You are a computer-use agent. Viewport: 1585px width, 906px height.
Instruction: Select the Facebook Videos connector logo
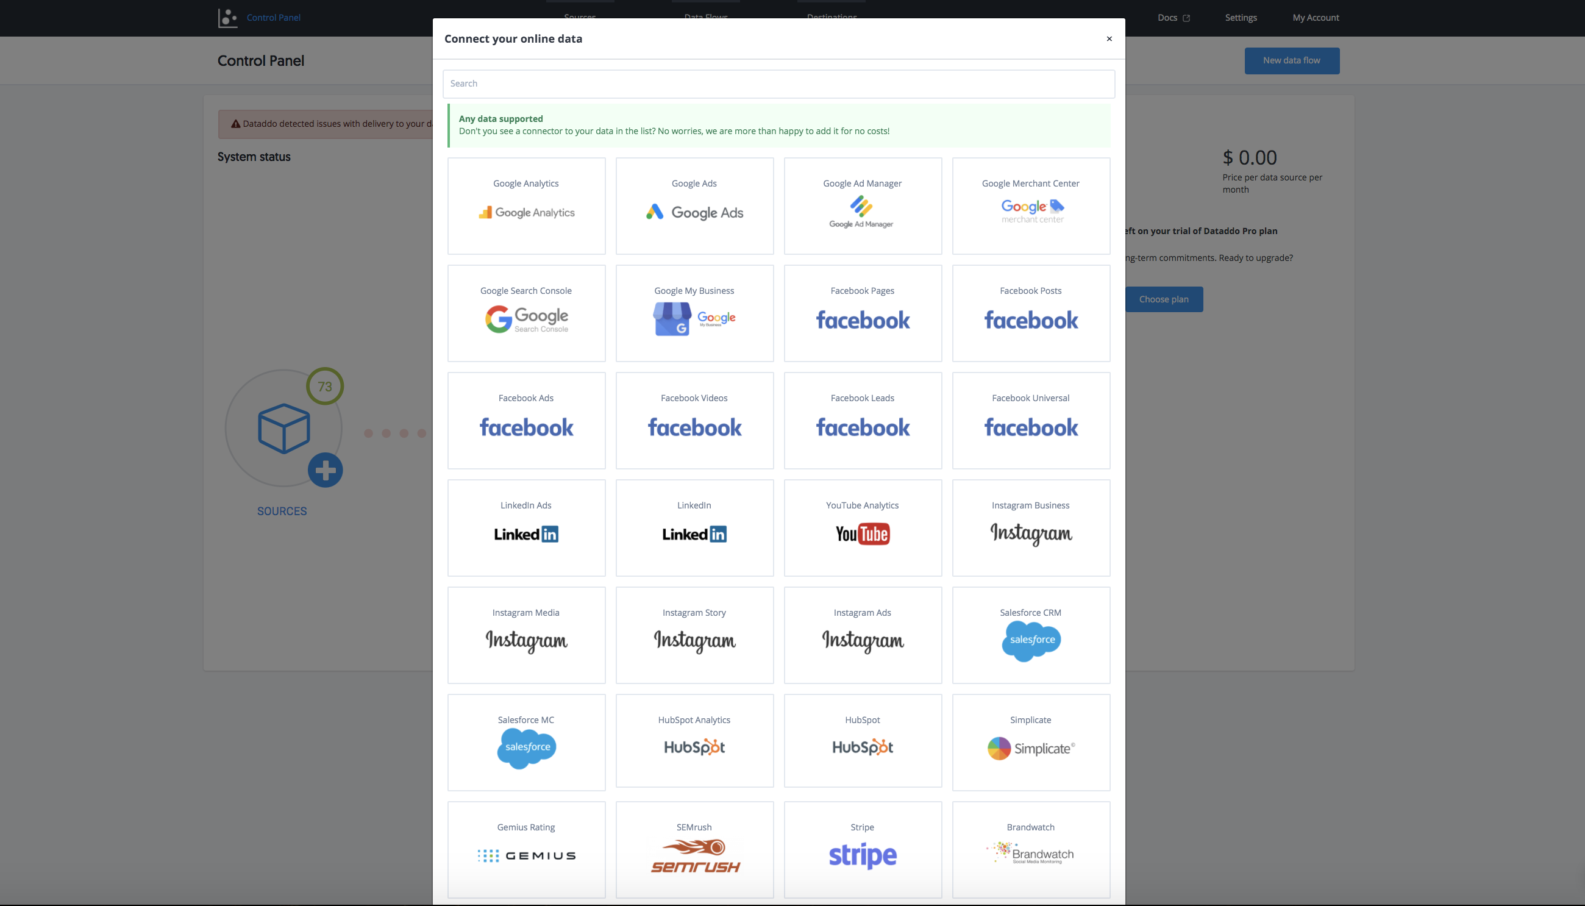[694, 427]
